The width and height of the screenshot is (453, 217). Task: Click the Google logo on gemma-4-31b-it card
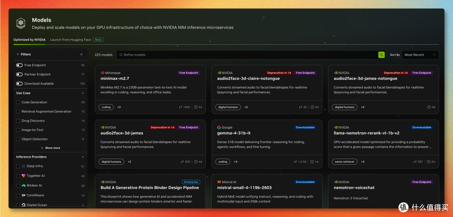pos(219,128)
